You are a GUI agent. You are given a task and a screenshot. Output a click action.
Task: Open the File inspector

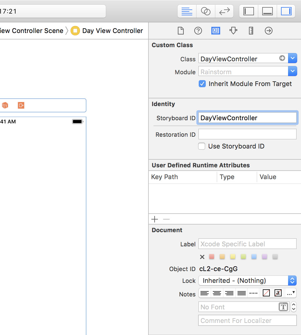point(180,31)
